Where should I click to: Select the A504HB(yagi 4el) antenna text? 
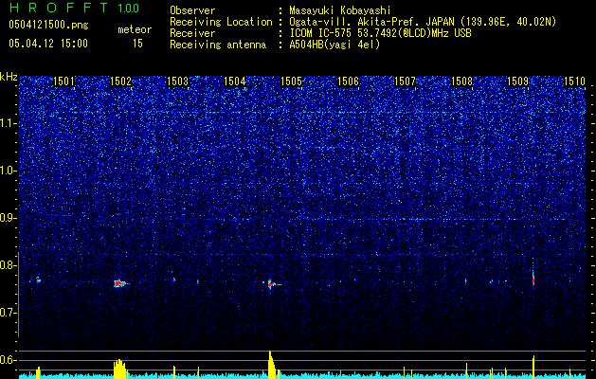click(334, 45)
